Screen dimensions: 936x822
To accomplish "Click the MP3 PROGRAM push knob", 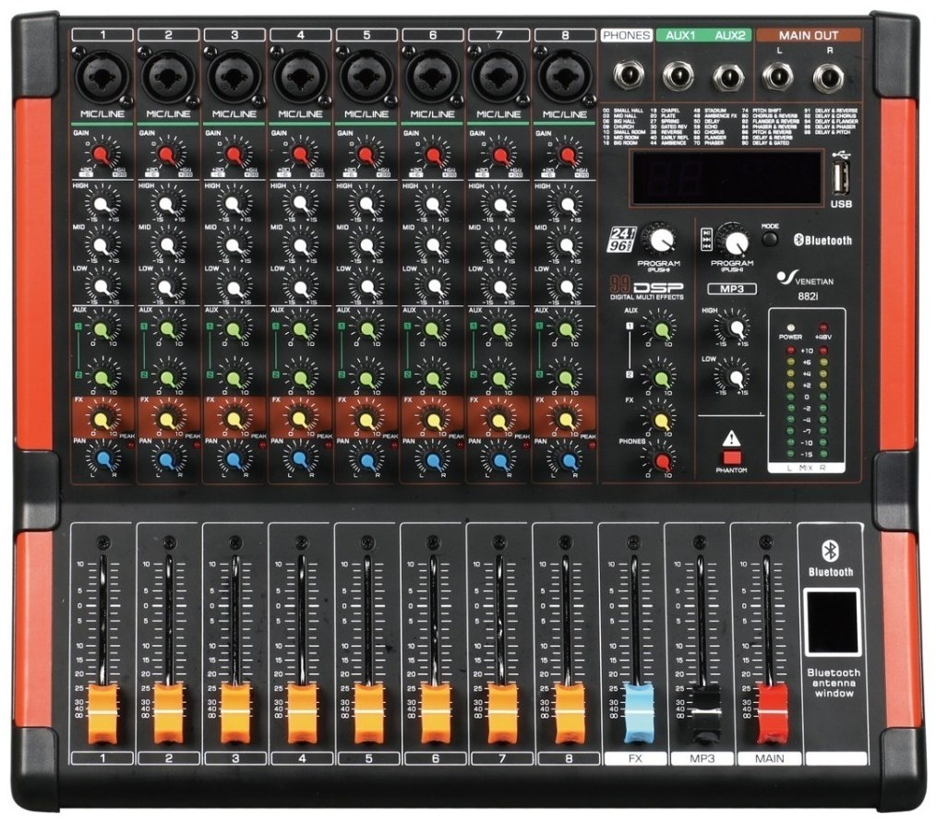I will (734, 241).
